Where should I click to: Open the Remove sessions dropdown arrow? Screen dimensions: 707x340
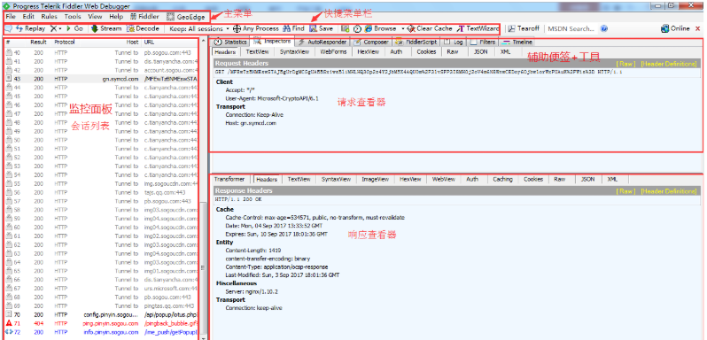click(x=60, y=28)
